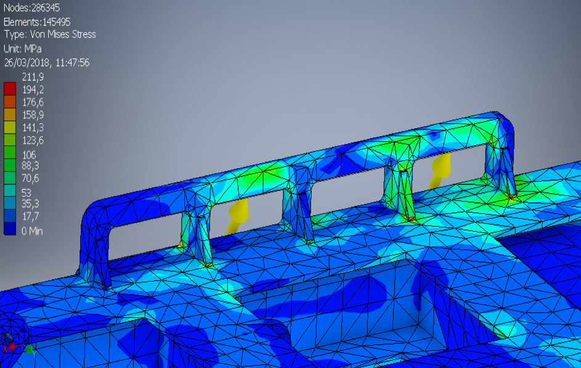
Task: Click the '211,9' maximum stress value label
Action: point(33,76)
